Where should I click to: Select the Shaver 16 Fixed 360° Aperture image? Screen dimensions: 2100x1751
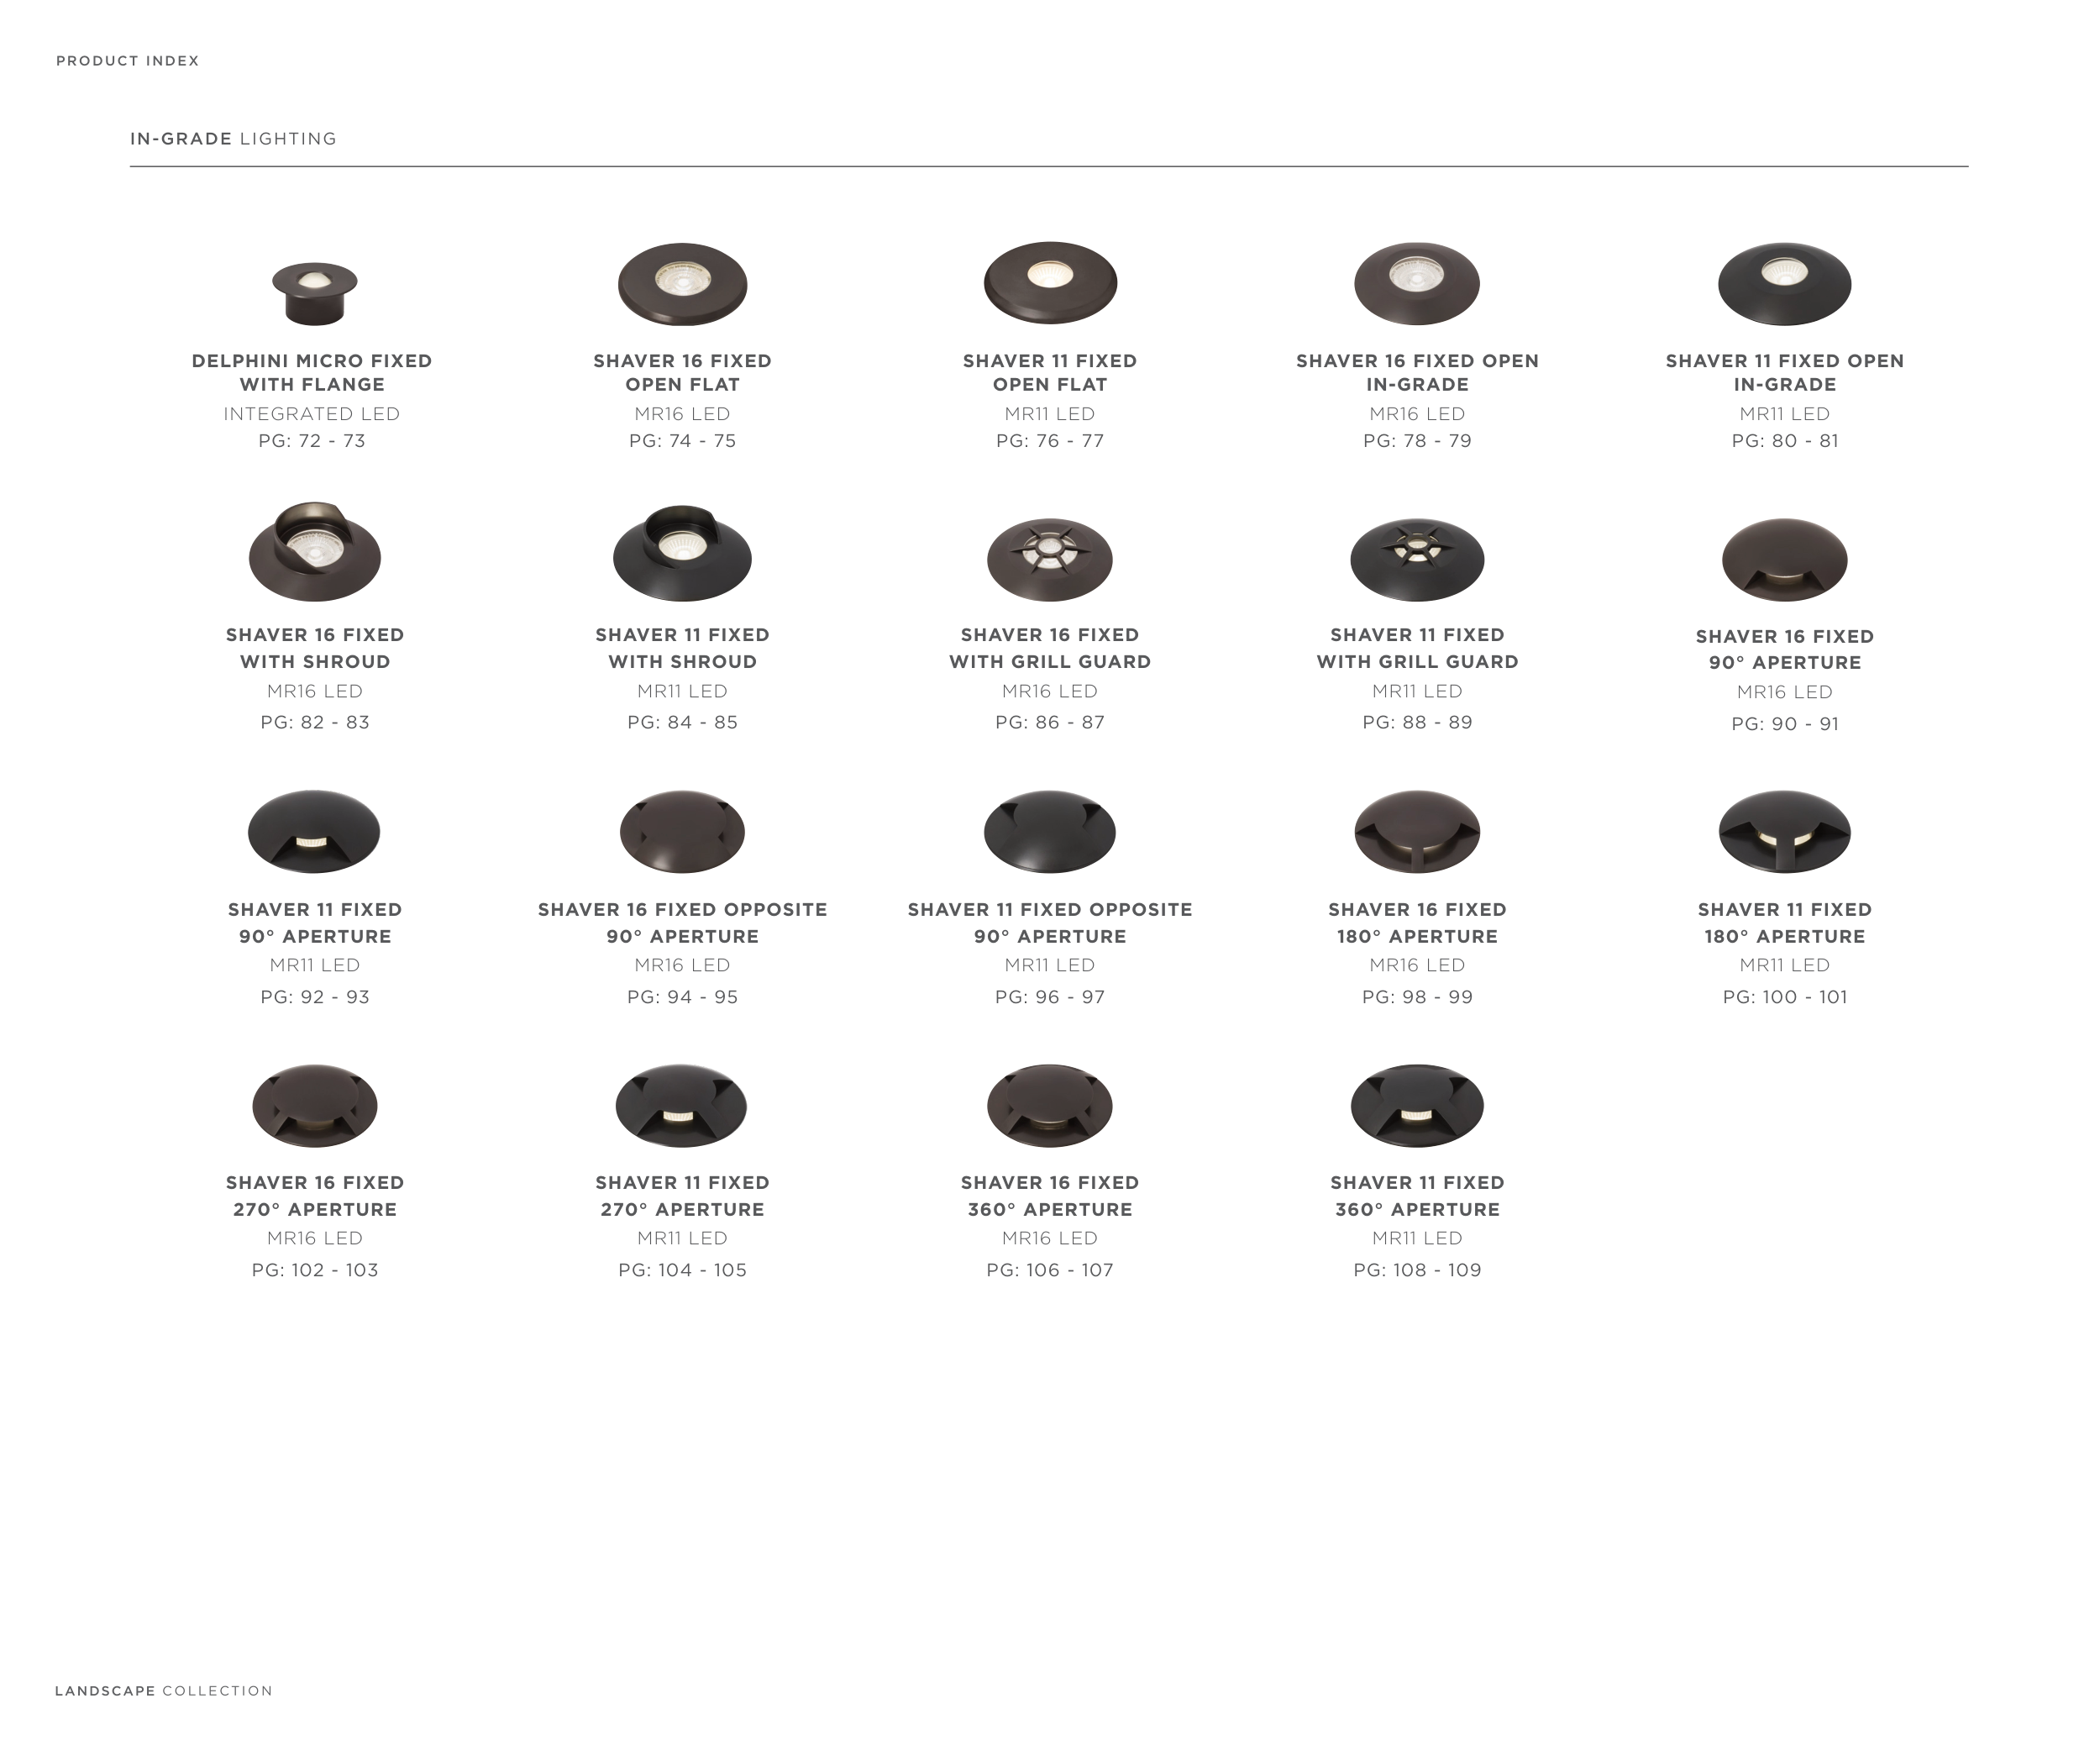1050,1105
